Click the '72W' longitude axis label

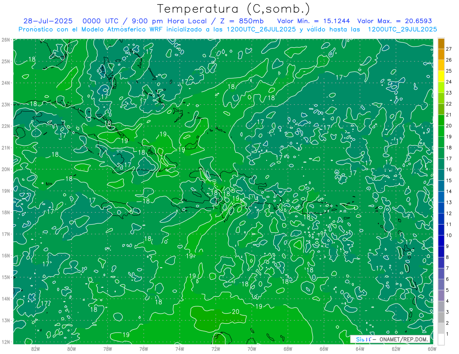(x=216, y=349)
